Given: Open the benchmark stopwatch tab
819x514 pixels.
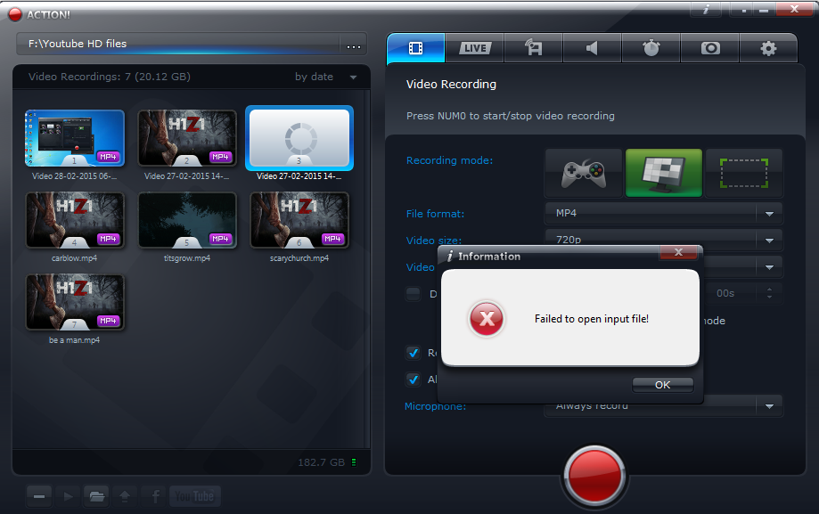Looking at the screenshot, I should [651, 48].
